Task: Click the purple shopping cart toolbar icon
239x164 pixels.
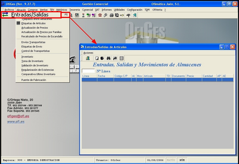Action: pos(93,15)
